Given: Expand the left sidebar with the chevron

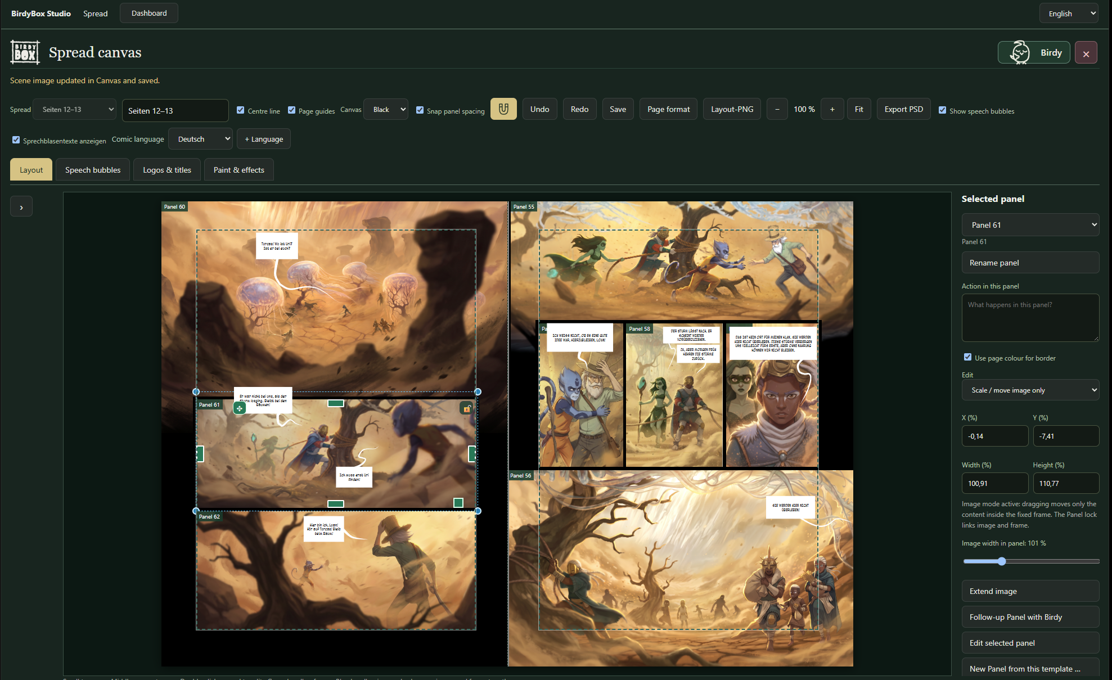Looking at the screenshot, I should coord(21,207).
